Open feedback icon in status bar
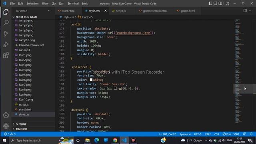Viewport: 256px width, 144px height. (244, 134)
